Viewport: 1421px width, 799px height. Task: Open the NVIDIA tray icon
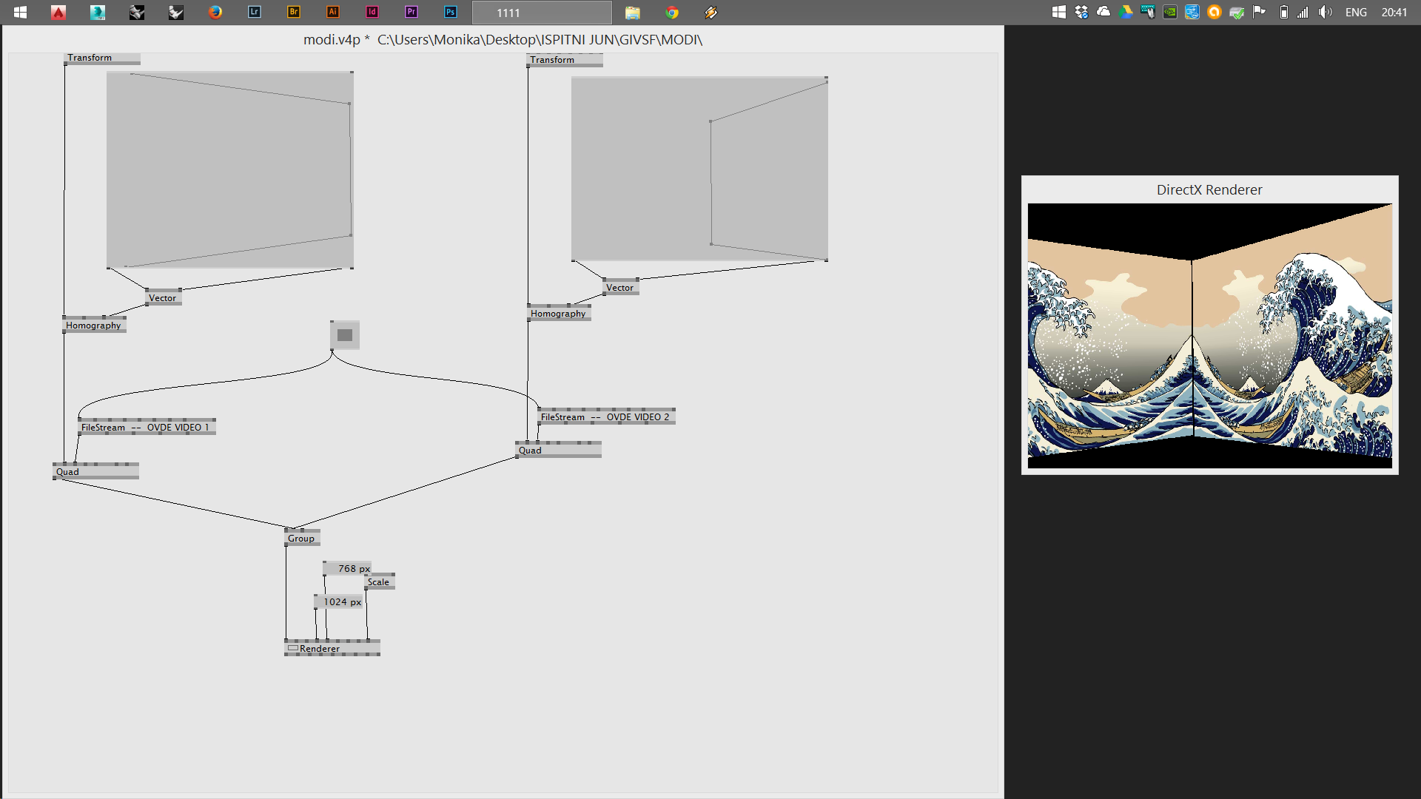[1170, 12]
